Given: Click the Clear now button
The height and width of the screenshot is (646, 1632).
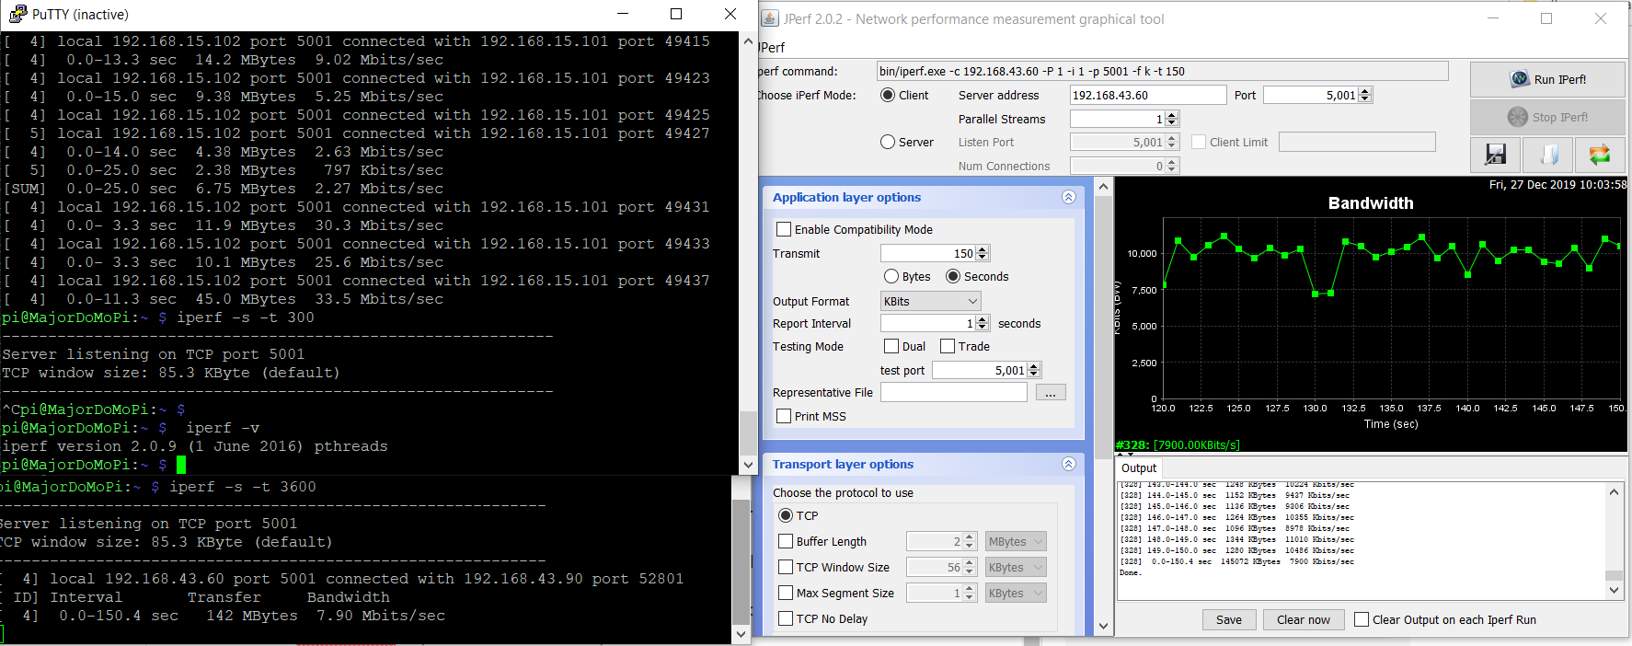Looking at the screenshot, I should pyautogui.click(x=1304, y=619).
